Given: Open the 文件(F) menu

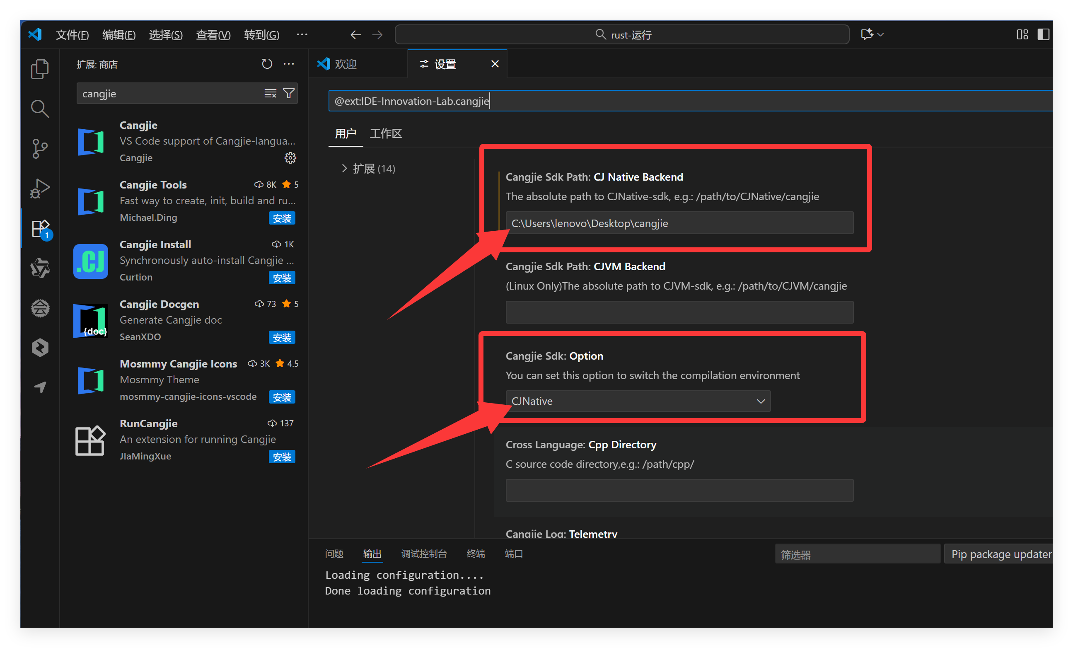Looking at the screenshot, I should pos(72,35).
